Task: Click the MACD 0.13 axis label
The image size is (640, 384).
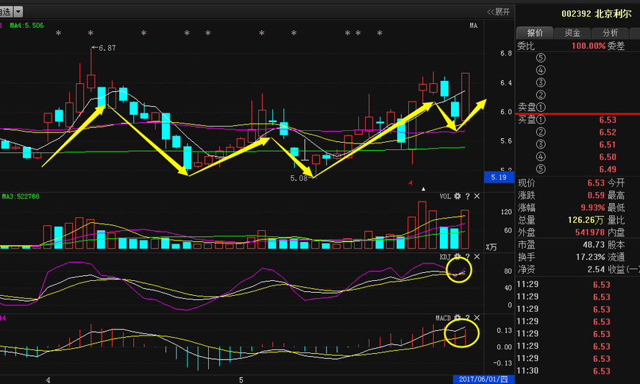Action: (505, 330)
